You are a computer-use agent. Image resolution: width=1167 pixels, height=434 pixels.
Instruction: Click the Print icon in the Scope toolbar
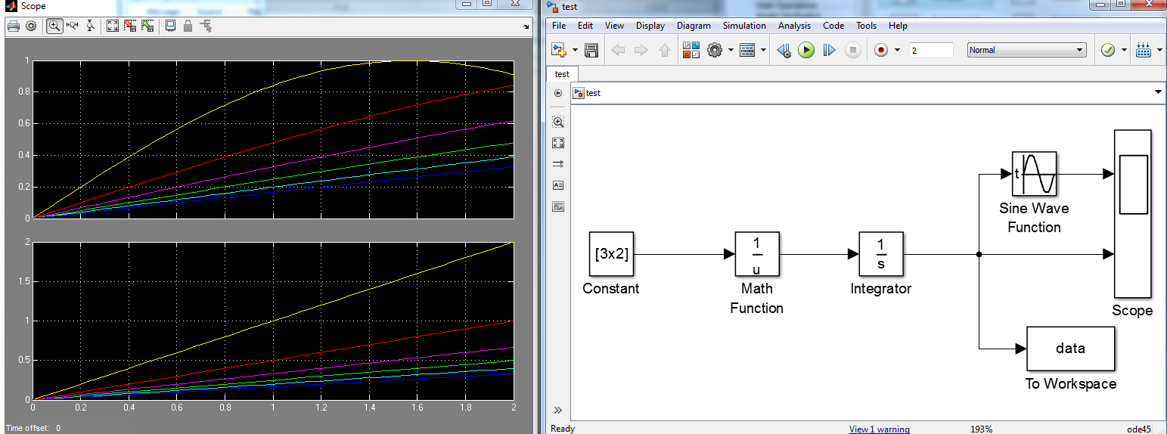[13, 26]
